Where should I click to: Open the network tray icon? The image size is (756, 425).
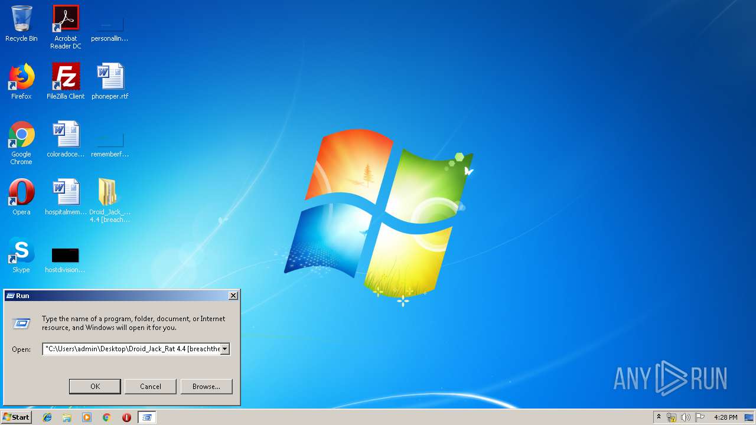click(672, 417)
